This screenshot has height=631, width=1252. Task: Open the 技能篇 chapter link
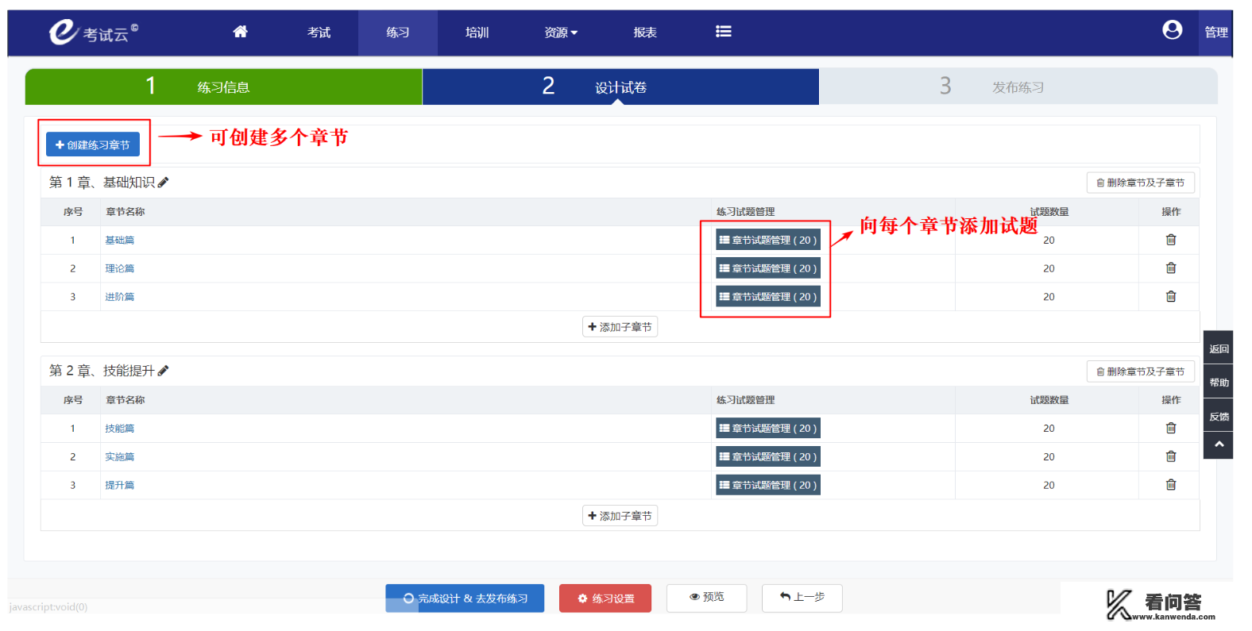click(x=120, y=429)
